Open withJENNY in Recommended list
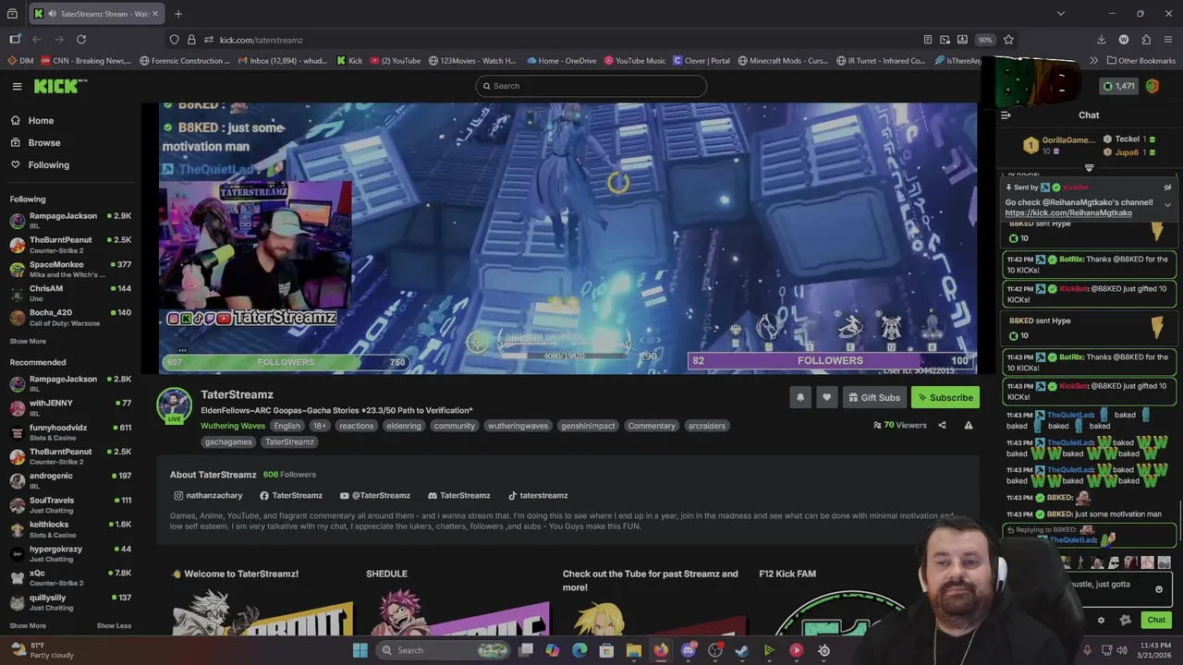Screen dimensions: 1183x665 coord(70,407)
